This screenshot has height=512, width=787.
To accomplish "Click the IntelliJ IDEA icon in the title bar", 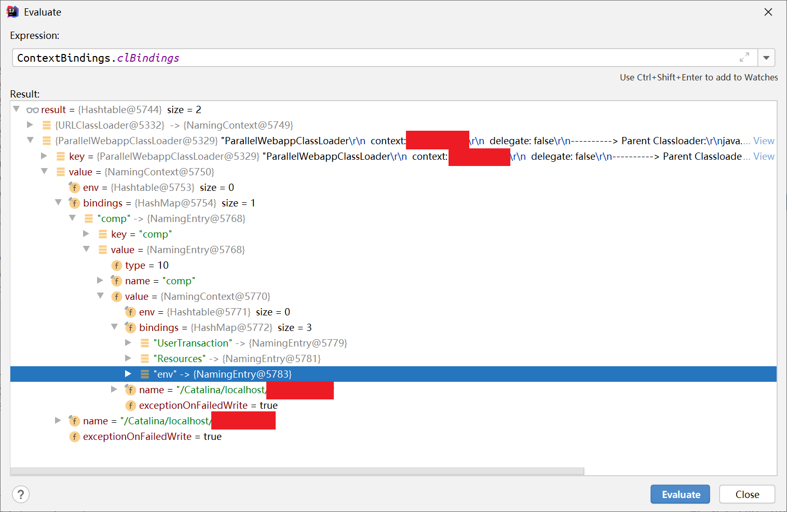I will click(x=12, y=11).
